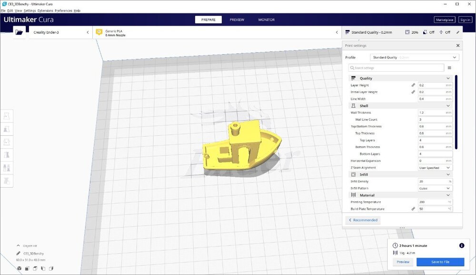Close the Print settings panel
Image resolution: width=476 pixels, height=275 pixels.
[458, 46]
